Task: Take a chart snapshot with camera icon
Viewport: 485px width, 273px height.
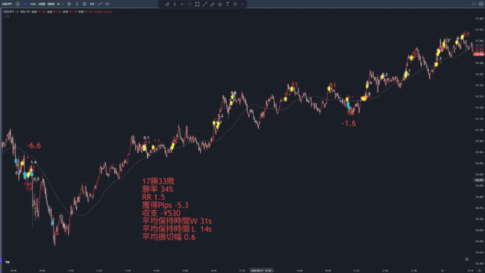Action: click(481, 4)
